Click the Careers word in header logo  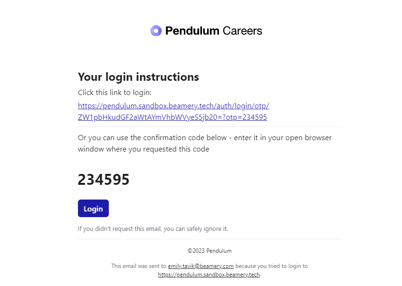click(242, 31)
